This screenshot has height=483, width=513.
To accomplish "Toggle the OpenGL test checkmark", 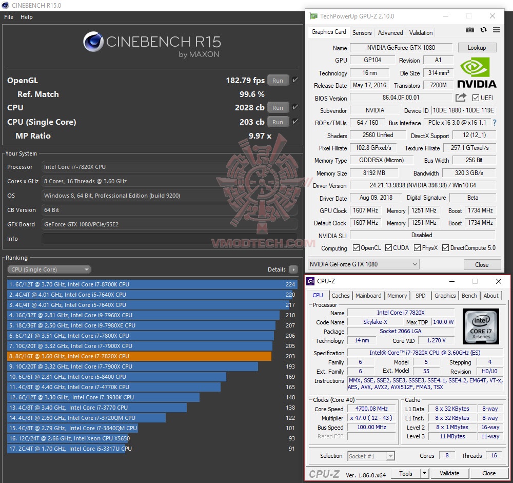I will point(295,80).
